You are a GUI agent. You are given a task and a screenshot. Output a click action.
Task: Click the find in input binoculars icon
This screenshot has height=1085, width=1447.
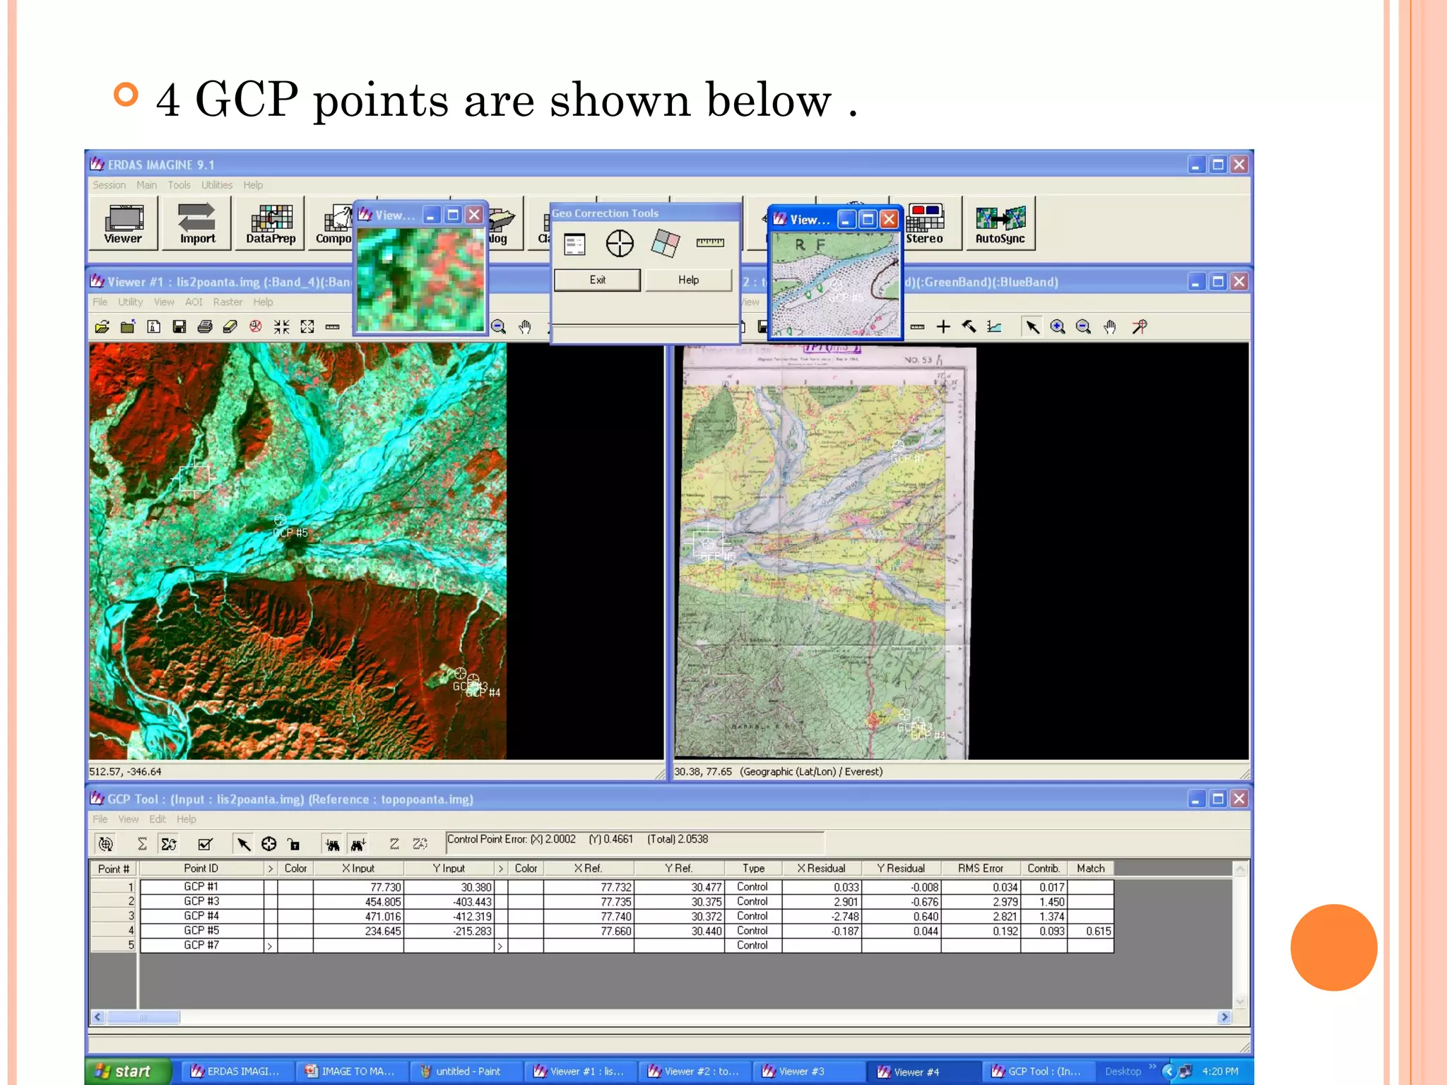click(332, 844)
